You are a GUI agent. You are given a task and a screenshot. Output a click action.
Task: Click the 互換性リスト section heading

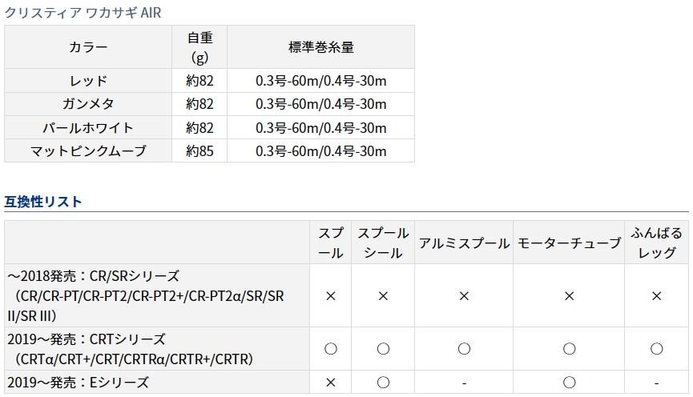point(43,202)
